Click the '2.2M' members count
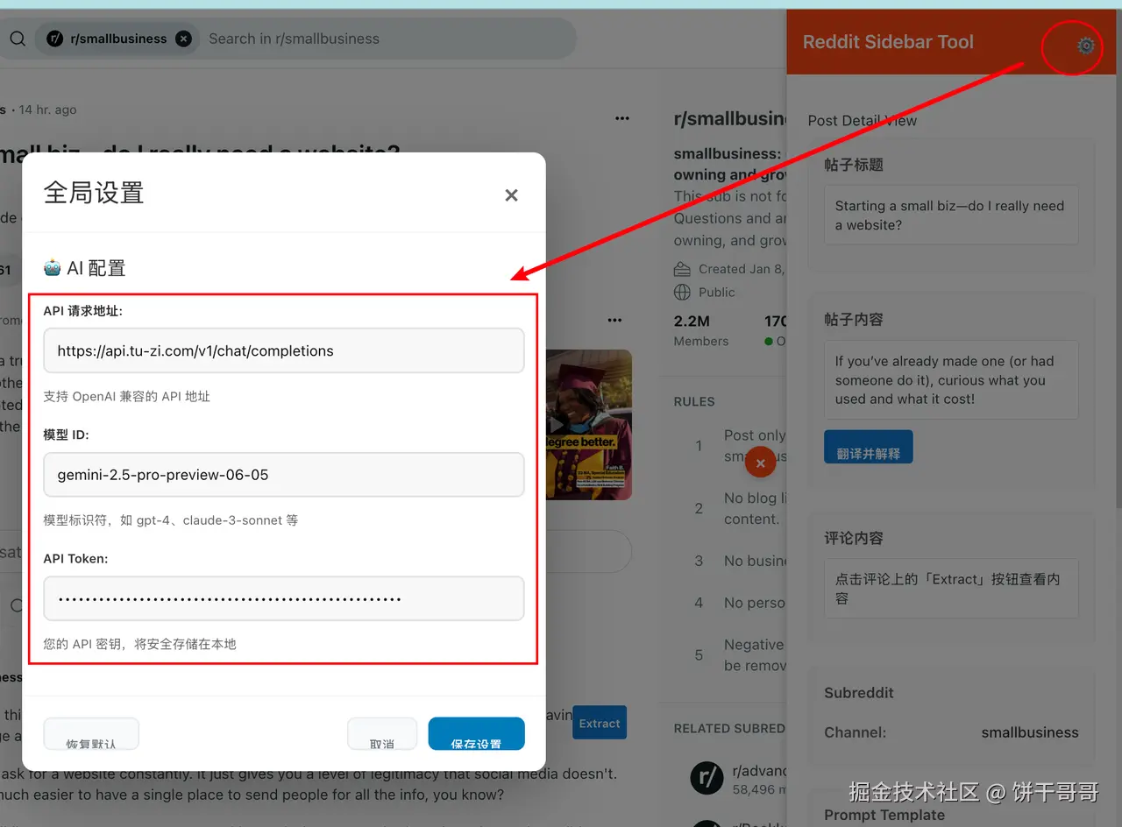Screen dimensions: 1122x827 [x=692, y=322]
